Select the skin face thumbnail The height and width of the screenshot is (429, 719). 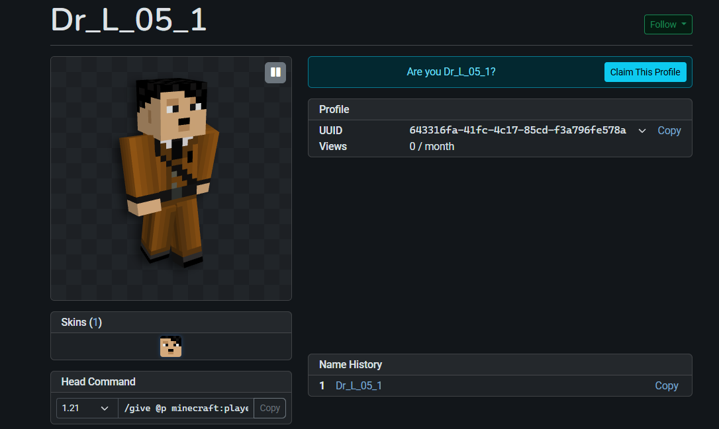coord(171,346)
